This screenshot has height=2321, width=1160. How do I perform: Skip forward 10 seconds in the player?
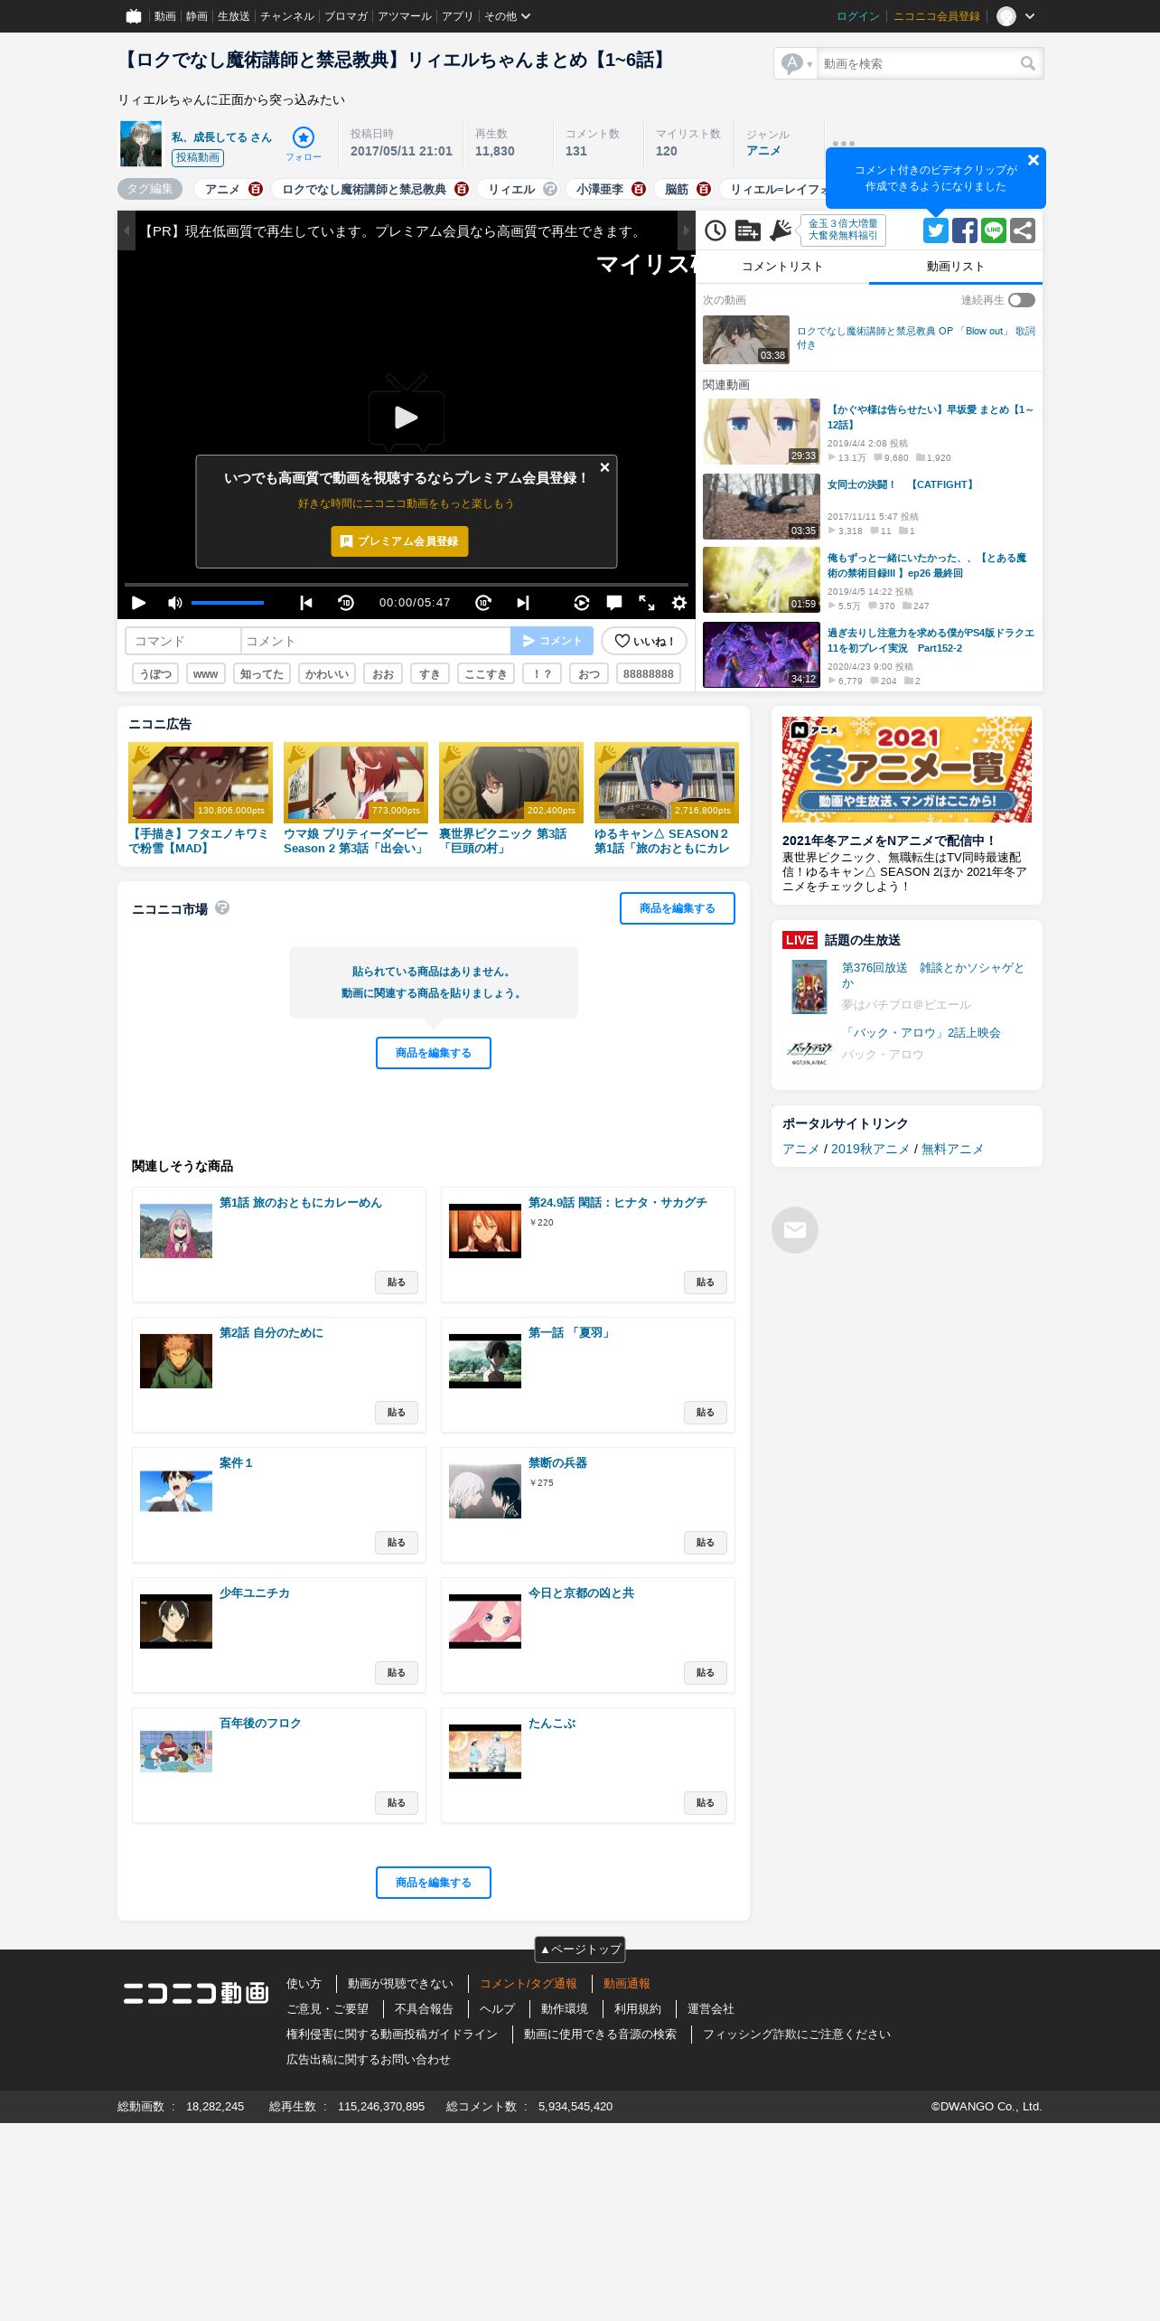tap(483, 603)
